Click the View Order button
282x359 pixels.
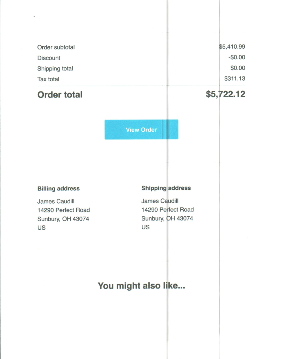141,130
